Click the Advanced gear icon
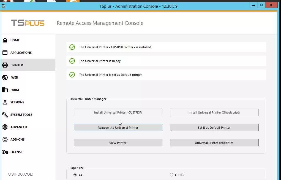The width and height of the screenshot is (281, 180). 5,127
